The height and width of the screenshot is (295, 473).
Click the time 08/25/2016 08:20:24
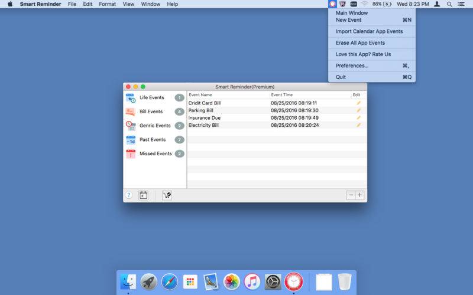(x=294, y=125)
